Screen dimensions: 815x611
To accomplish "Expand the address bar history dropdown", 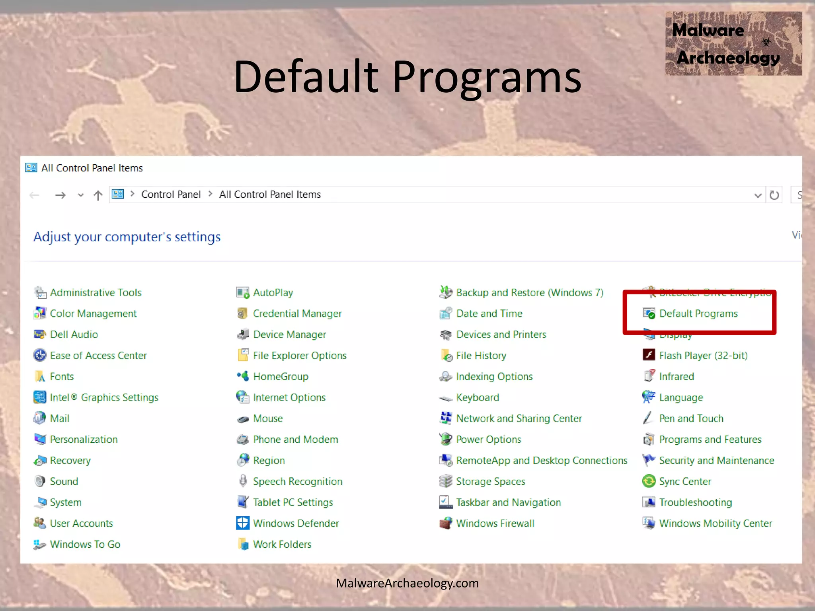I will pos(758,195).
